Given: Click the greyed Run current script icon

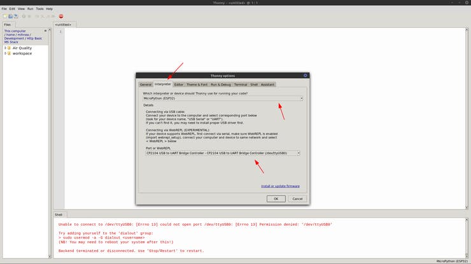Looking at the screenshot, I should pos(24,16).
